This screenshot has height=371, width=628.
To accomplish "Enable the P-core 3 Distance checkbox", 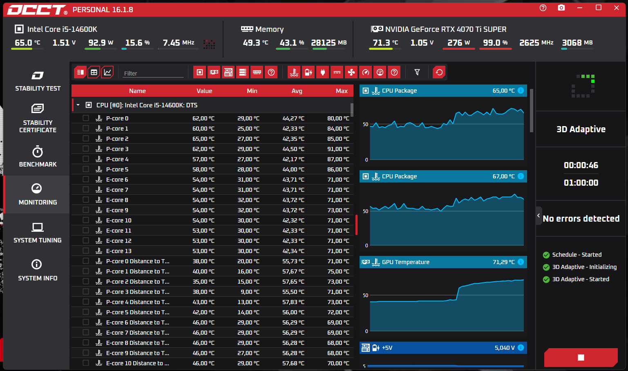I will 86,291.
